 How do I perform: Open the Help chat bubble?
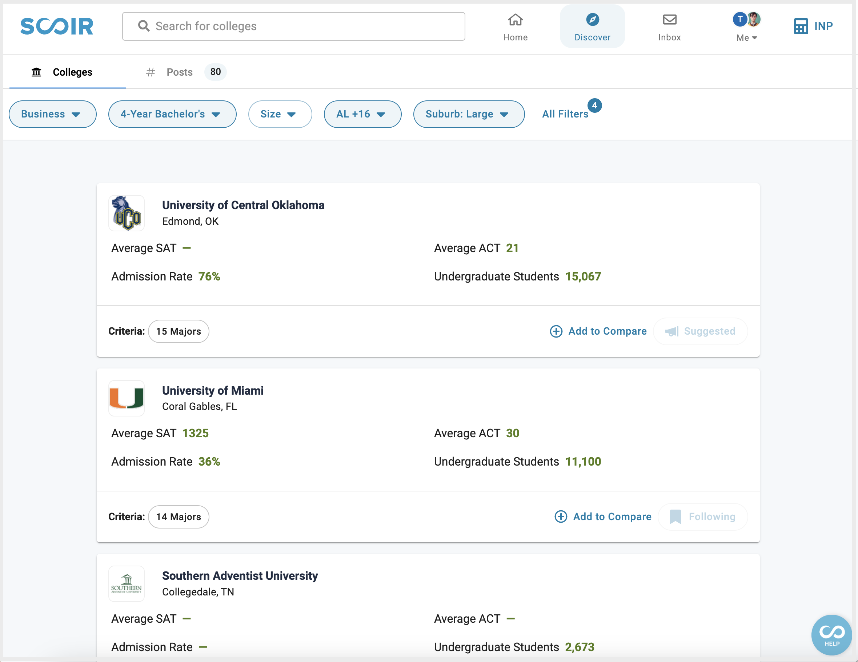pos(832,634)
